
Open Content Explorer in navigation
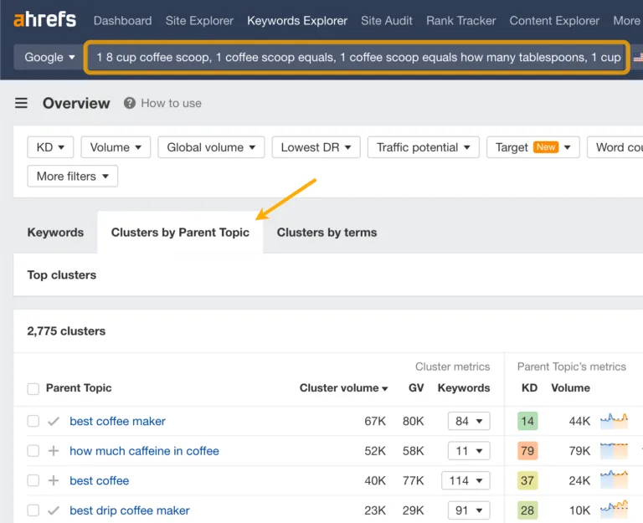554,20
